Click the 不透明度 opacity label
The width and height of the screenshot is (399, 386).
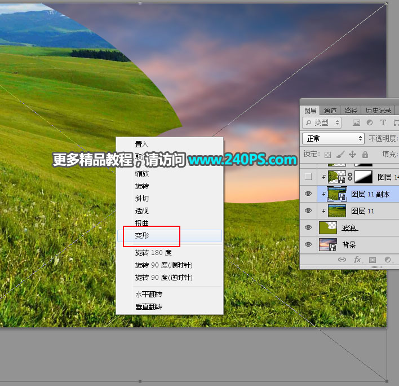point(383,138)
